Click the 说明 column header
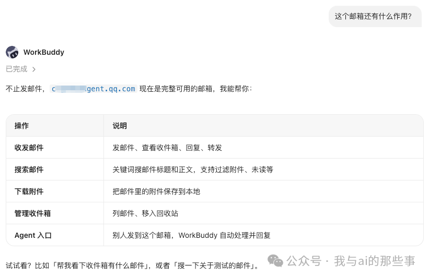The height and width of the screenshot is (278, 429). 120,126
